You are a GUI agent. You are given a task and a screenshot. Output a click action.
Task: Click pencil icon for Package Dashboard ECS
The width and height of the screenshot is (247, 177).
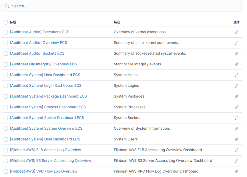236,96
